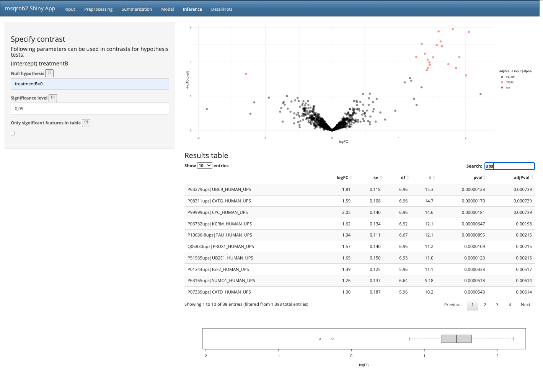The image size is (543, 372).
Task: Jump to page 3 of results
Action: pyautogui.click(x=497, y=305)
